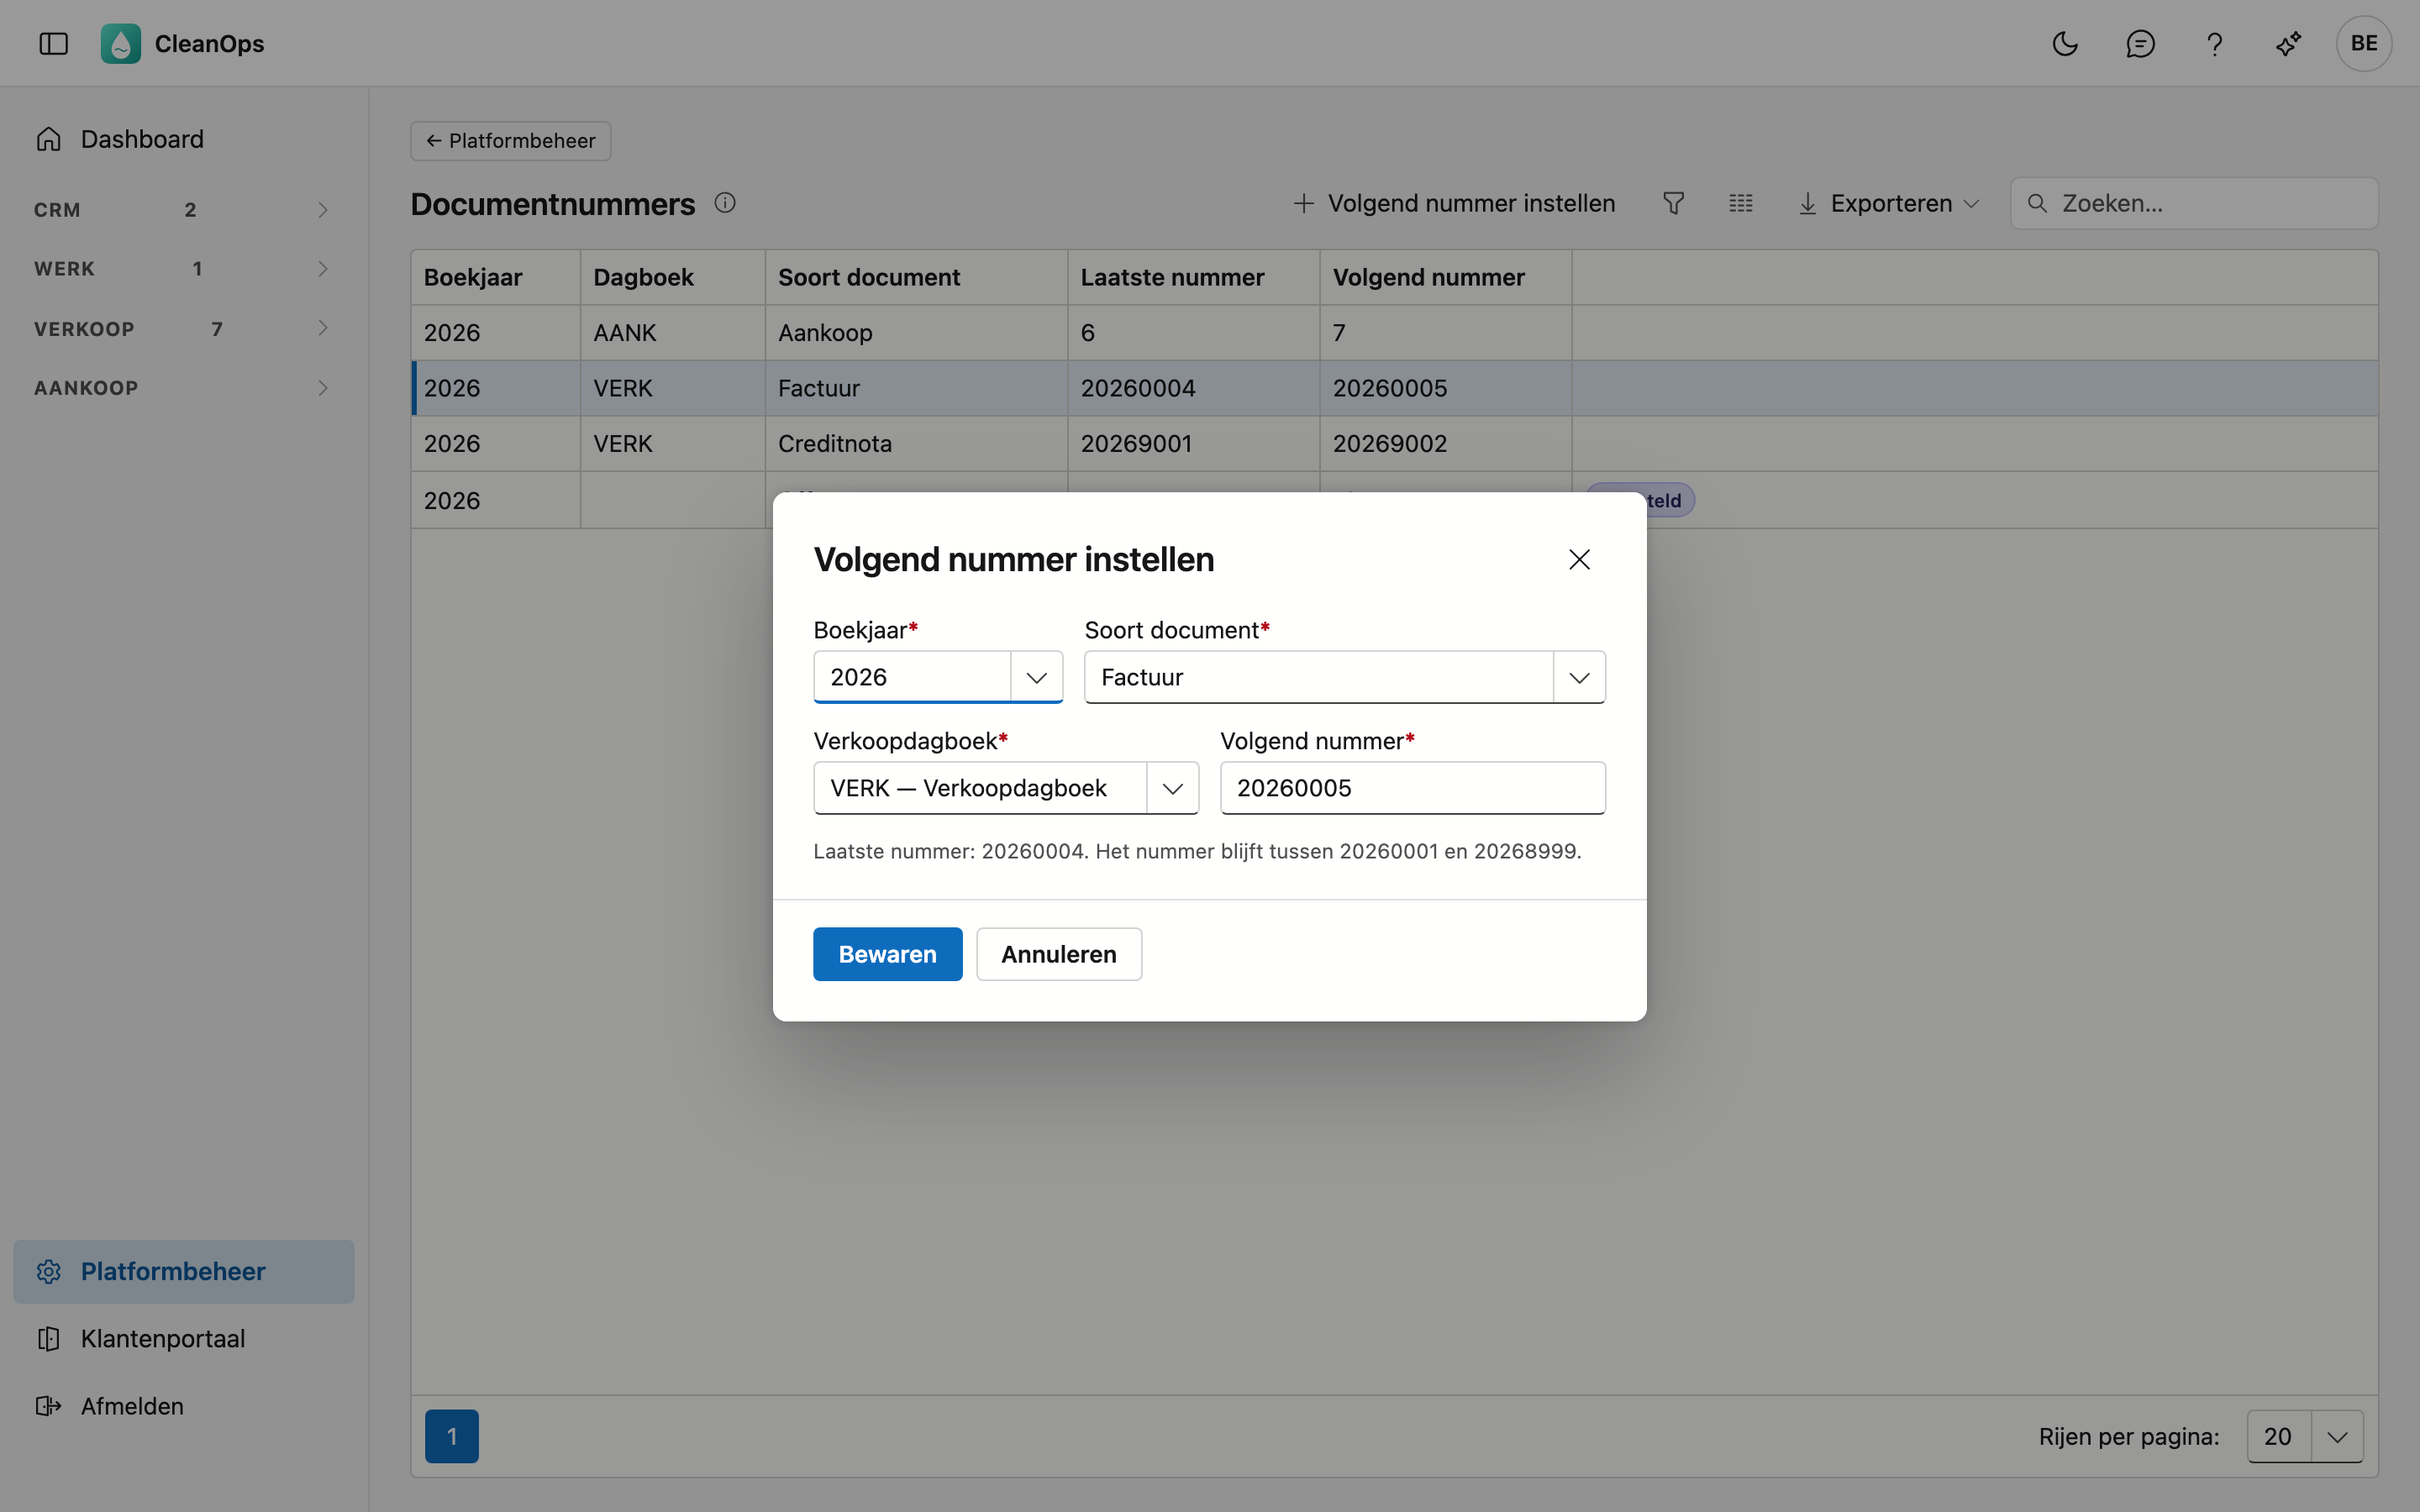2420x1512 pixels.
Task: Click the CleanOps logo icon
Action: [x=120, y=43]
